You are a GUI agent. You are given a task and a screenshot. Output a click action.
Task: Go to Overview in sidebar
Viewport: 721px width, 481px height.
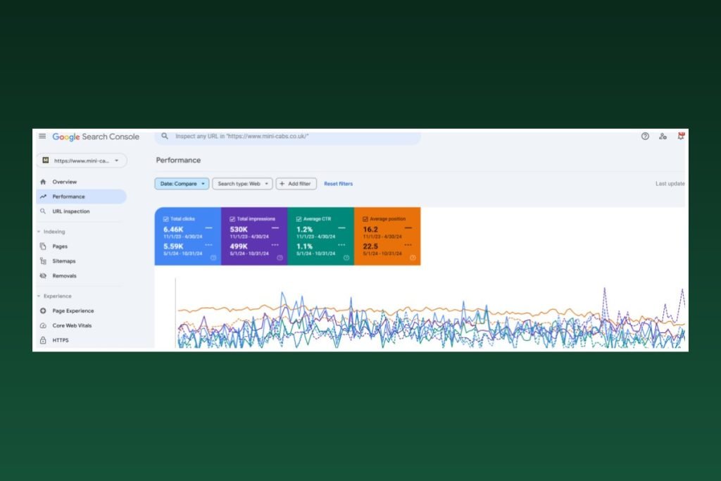64,182
